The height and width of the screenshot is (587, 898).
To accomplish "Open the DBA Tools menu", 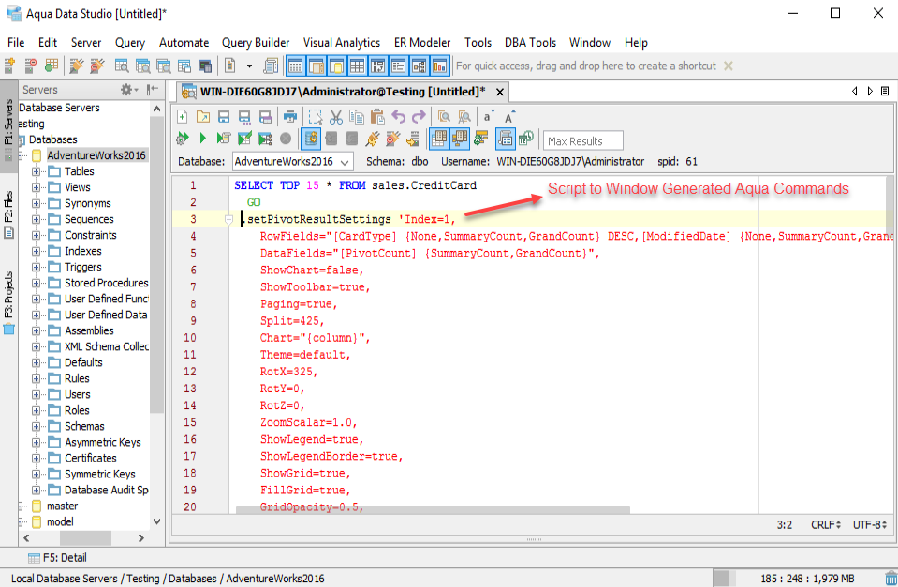I will coord(530,42).
